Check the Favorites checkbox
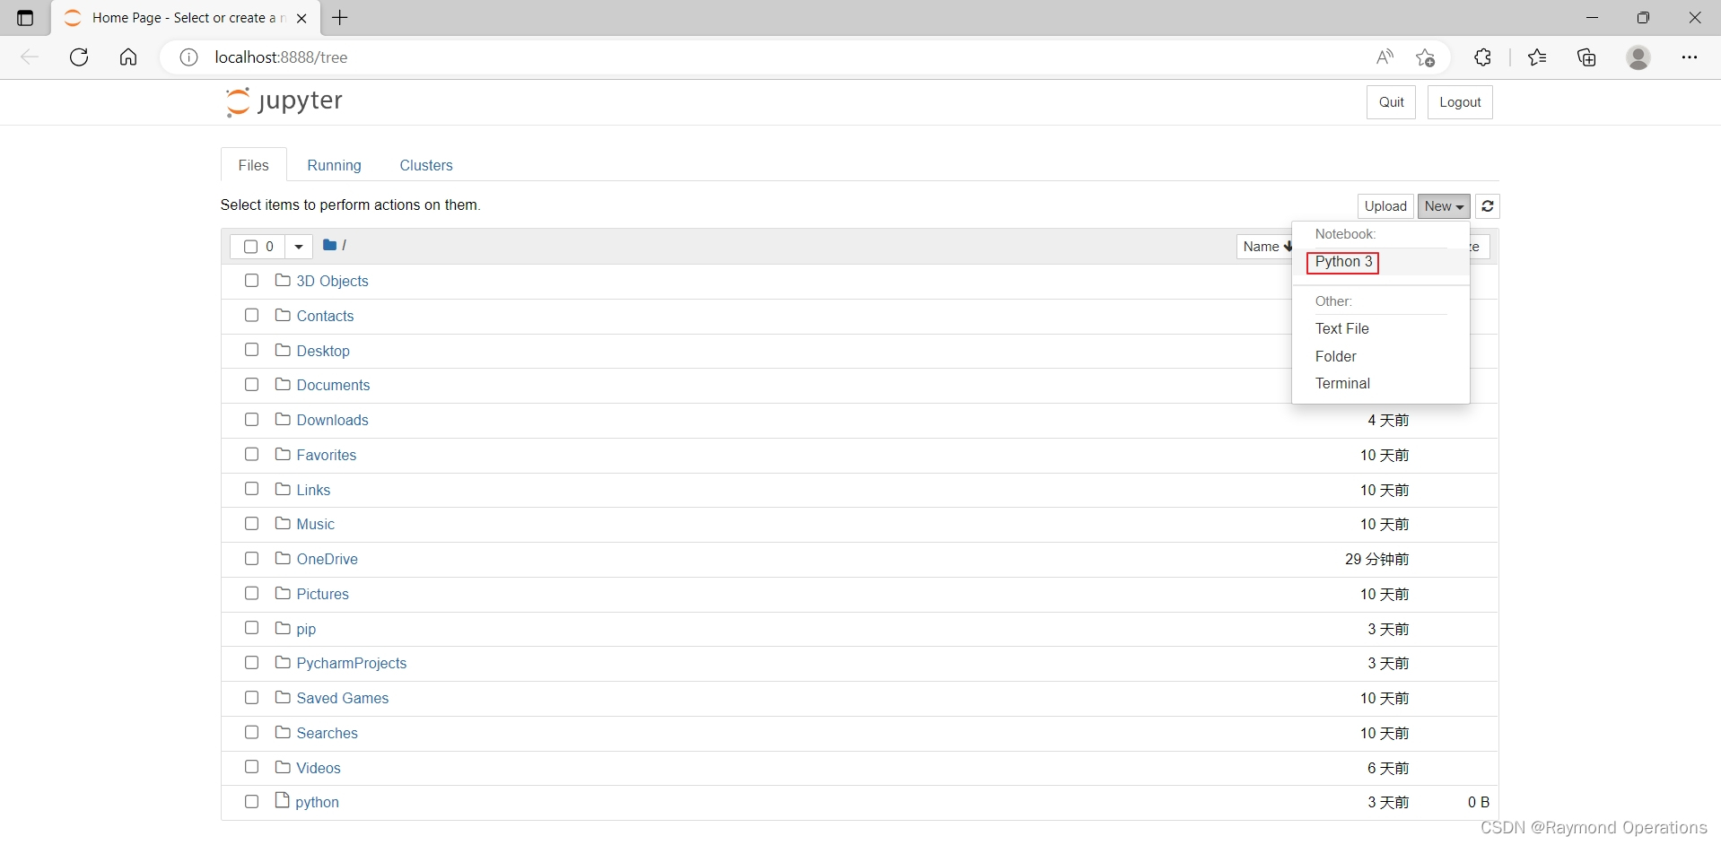Image resolution: width=1721 pixels, height=845 pixels. 251,454
